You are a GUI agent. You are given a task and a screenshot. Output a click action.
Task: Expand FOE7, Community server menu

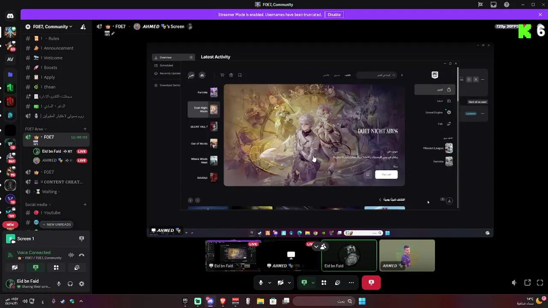pyautogui.click(x=52, y=27)
